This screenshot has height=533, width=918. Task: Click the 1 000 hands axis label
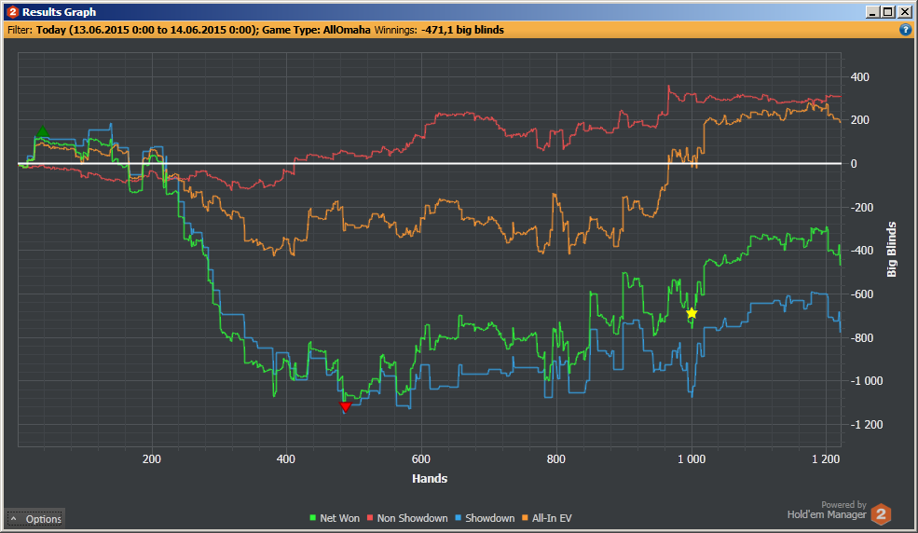click(692, 459)
